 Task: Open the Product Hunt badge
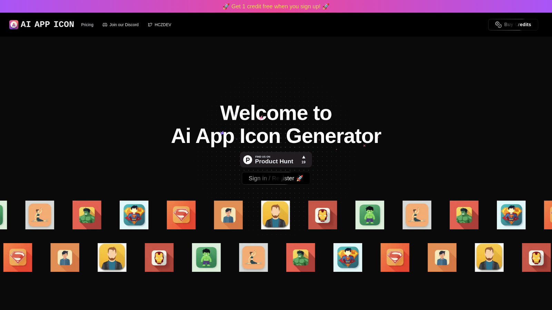click(x=276, y=159)
